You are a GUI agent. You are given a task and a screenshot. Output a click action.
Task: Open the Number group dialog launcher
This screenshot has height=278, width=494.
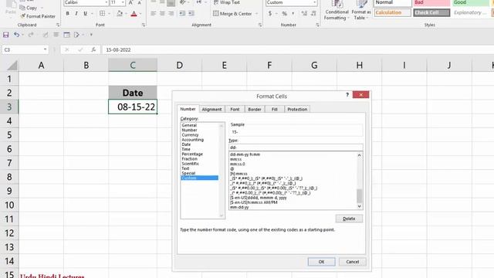click(x=317, y=25)
